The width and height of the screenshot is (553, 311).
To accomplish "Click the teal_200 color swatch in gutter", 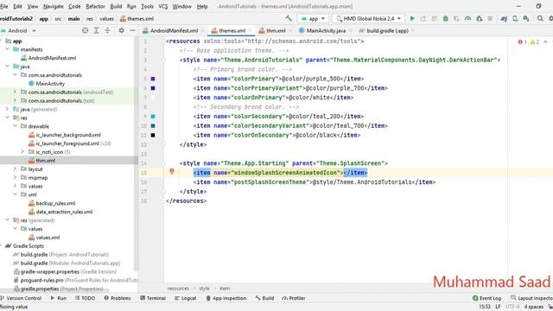I will point(153,116).
